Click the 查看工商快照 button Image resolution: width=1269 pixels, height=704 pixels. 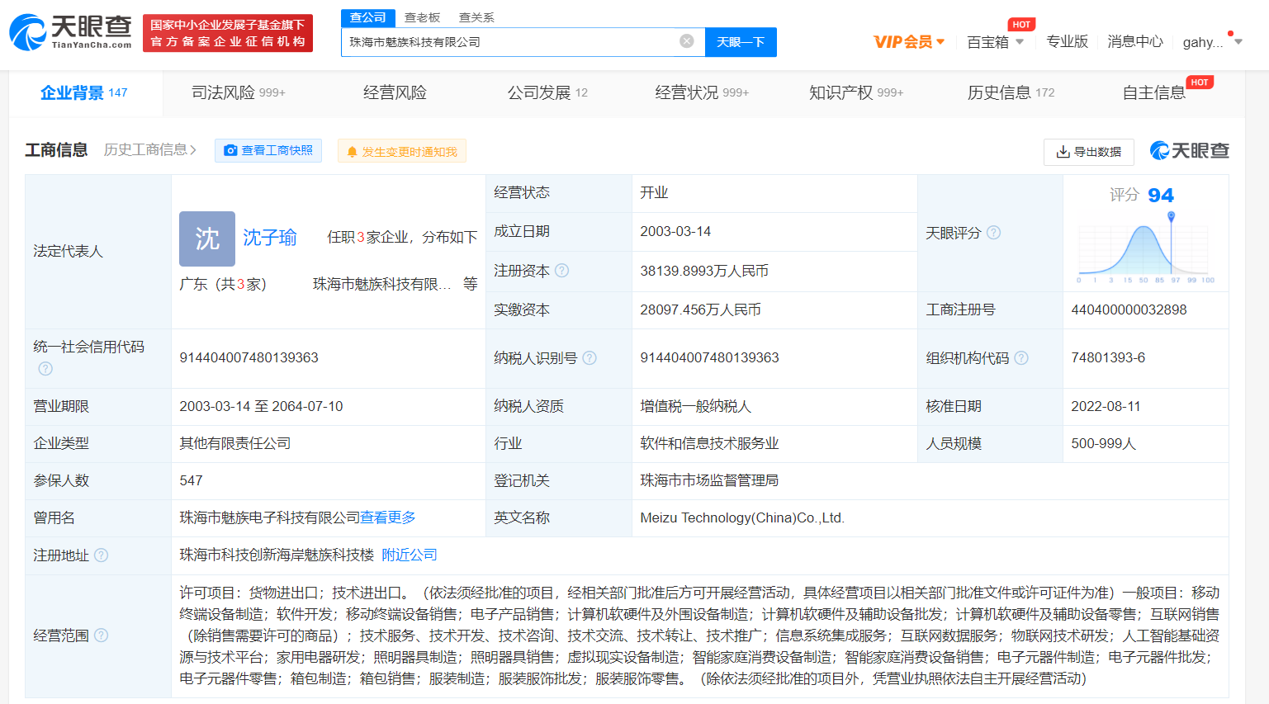pos(268,150)
